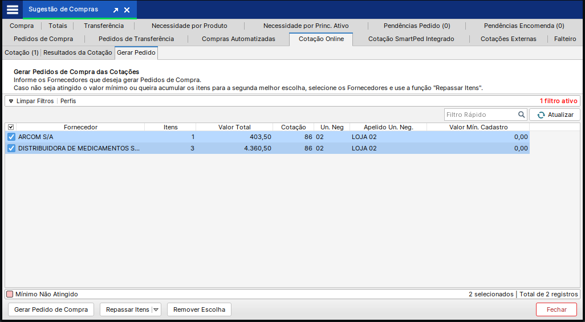Screen dimensions: 585x322
Task: Sort by the Fornecedor column header
Action: tap(80, 127)
